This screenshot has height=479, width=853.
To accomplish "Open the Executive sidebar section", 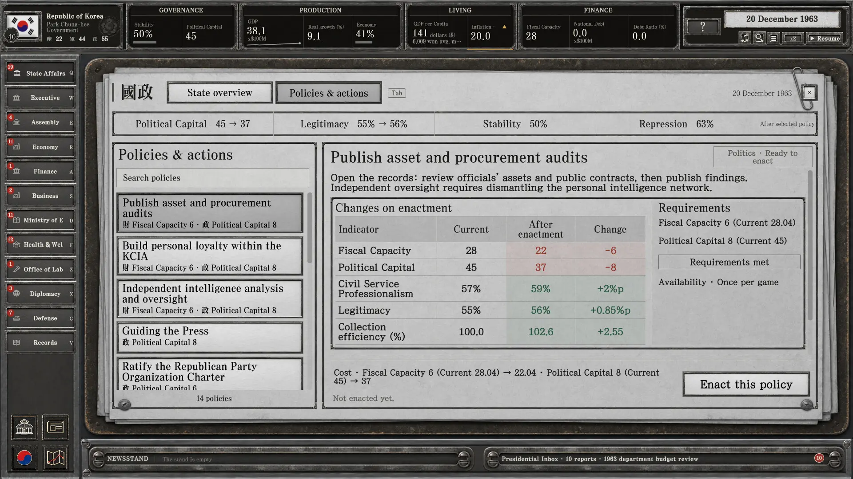I will point(40,98).
